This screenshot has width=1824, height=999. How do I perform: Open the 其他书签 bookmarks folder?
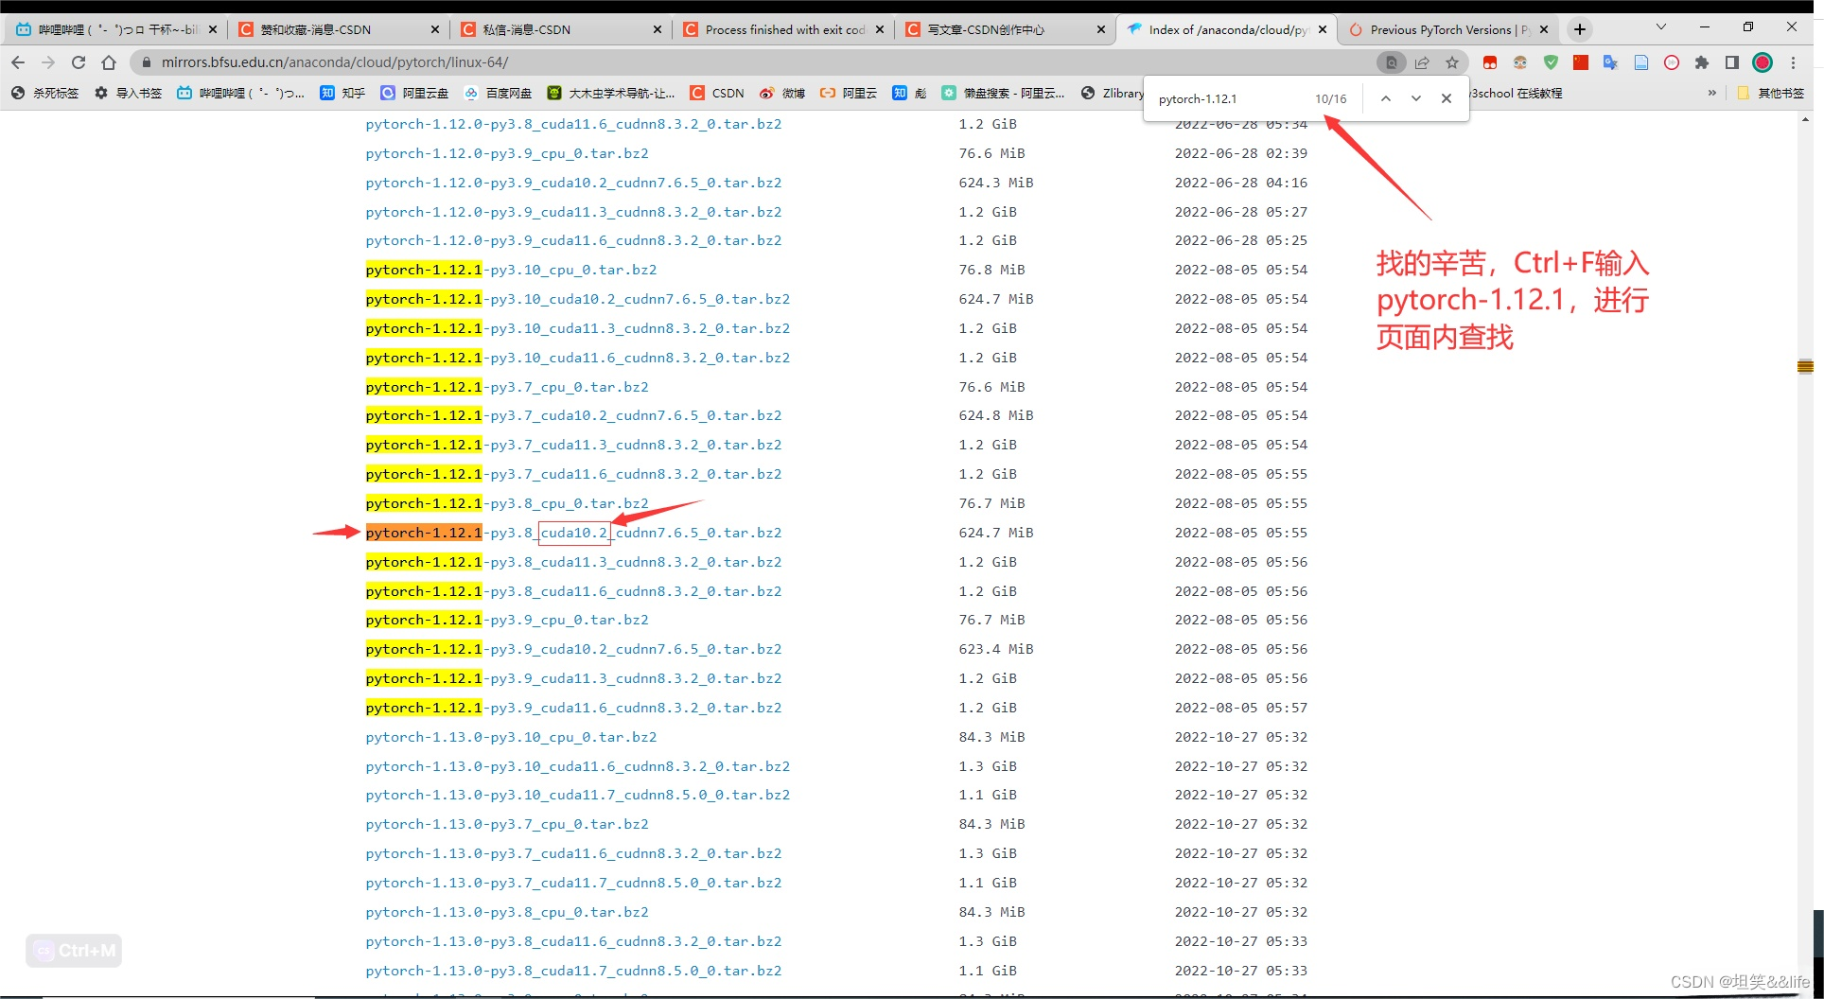coord(1771,93)
